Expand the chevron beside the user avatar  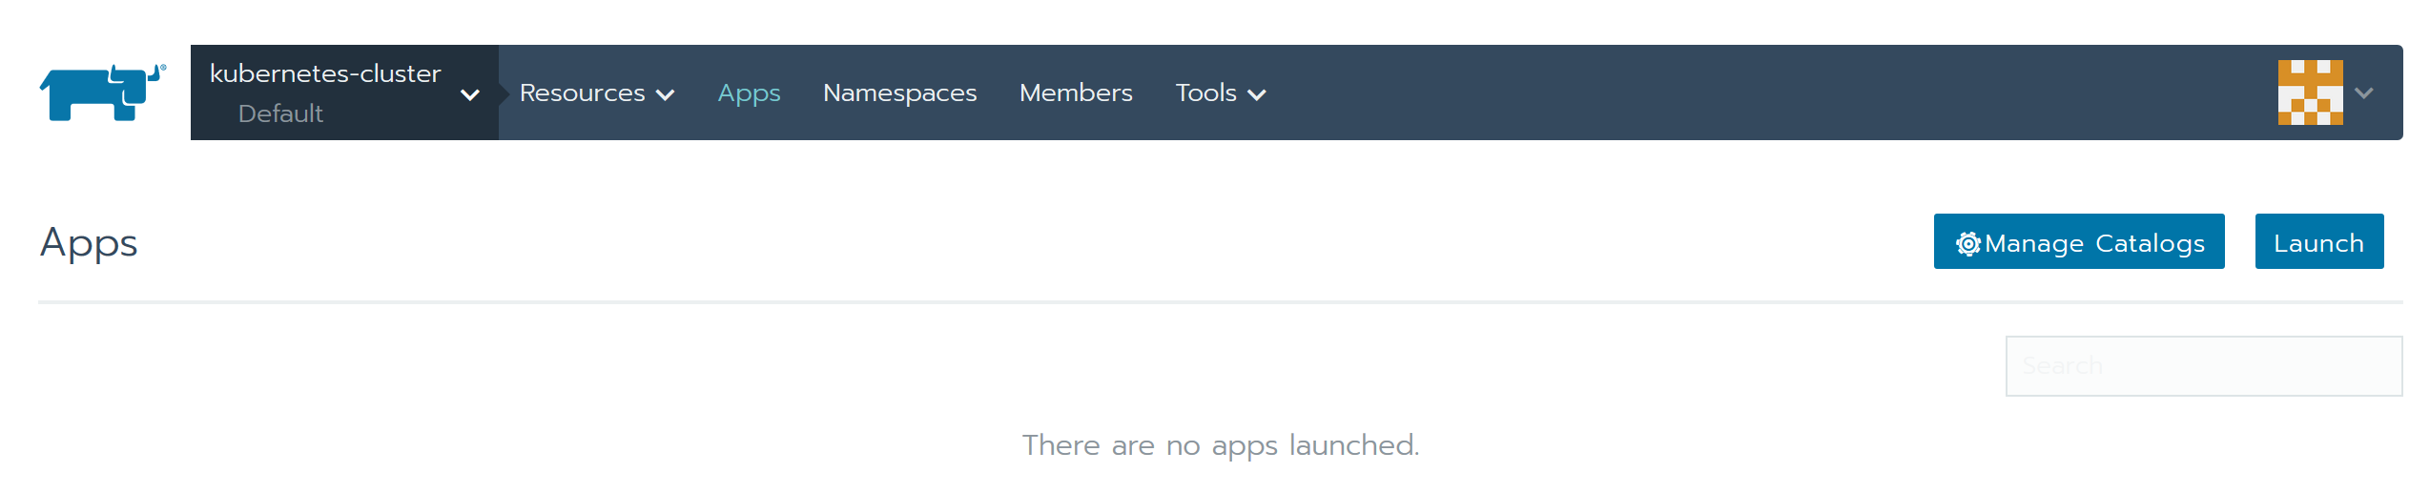point(2364,93)
